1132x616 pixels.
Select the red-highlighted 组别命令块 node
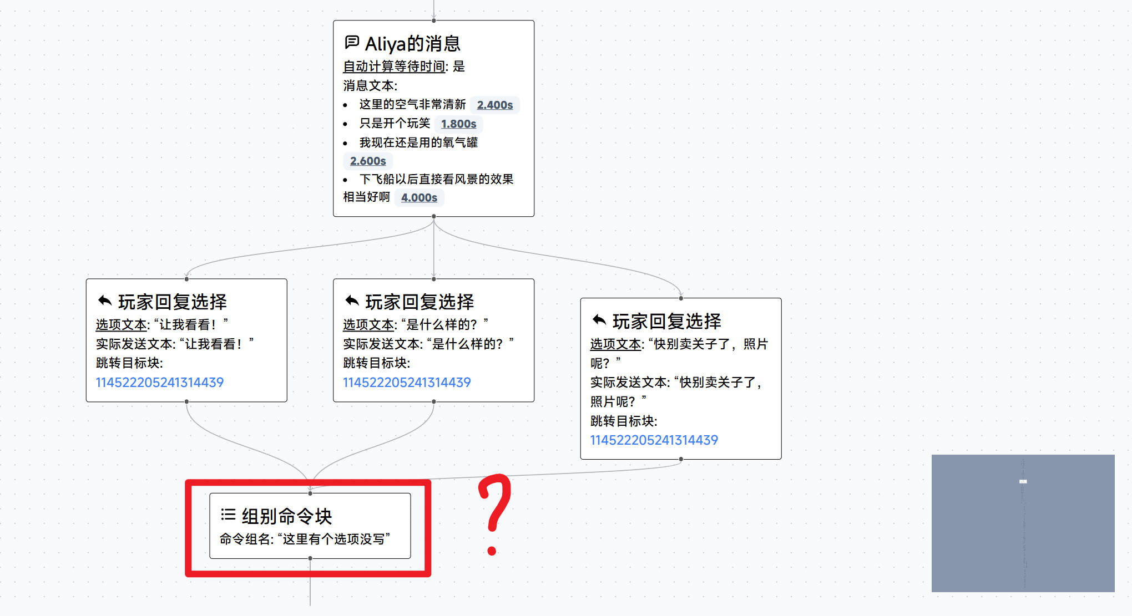pyautogui.click(x=309, y=525)
